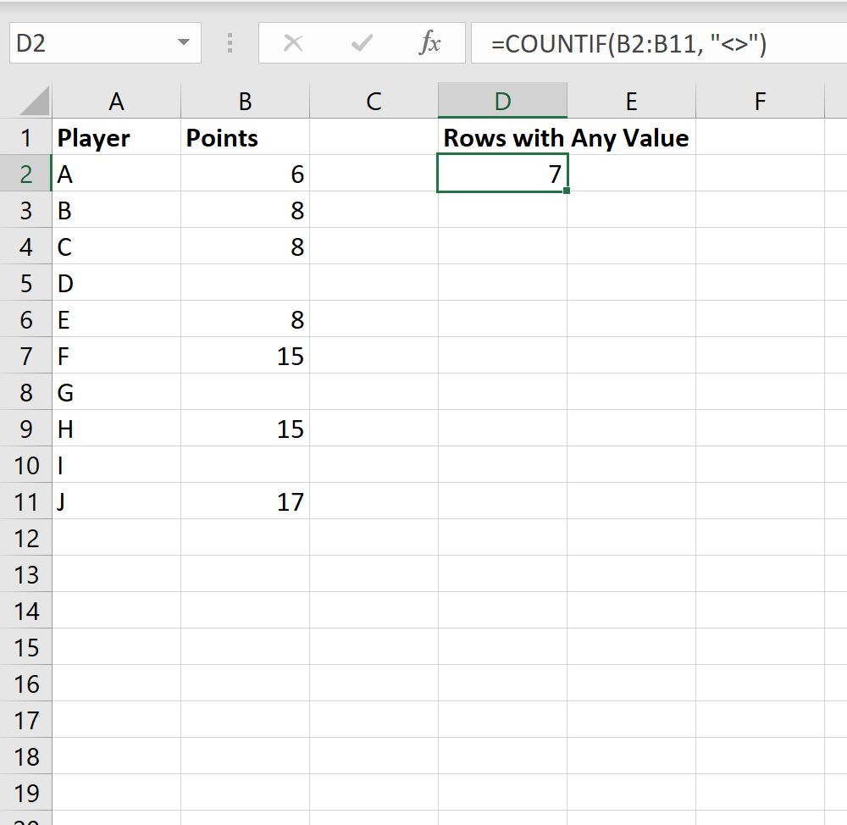Select the empty Points cell for player G
Screen dimensions: 847x825
246,391
